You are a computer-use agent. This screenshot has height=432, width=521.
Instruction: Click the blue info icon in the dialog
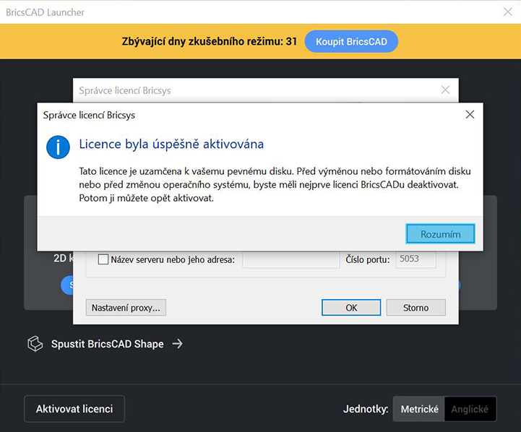click(58, 147)
